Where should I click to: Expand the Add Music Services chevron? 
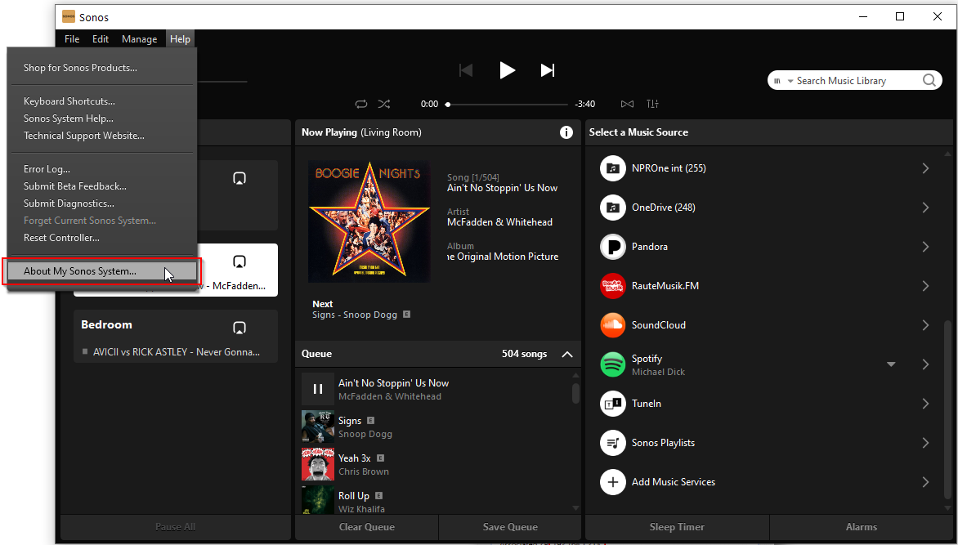point(925,482)
